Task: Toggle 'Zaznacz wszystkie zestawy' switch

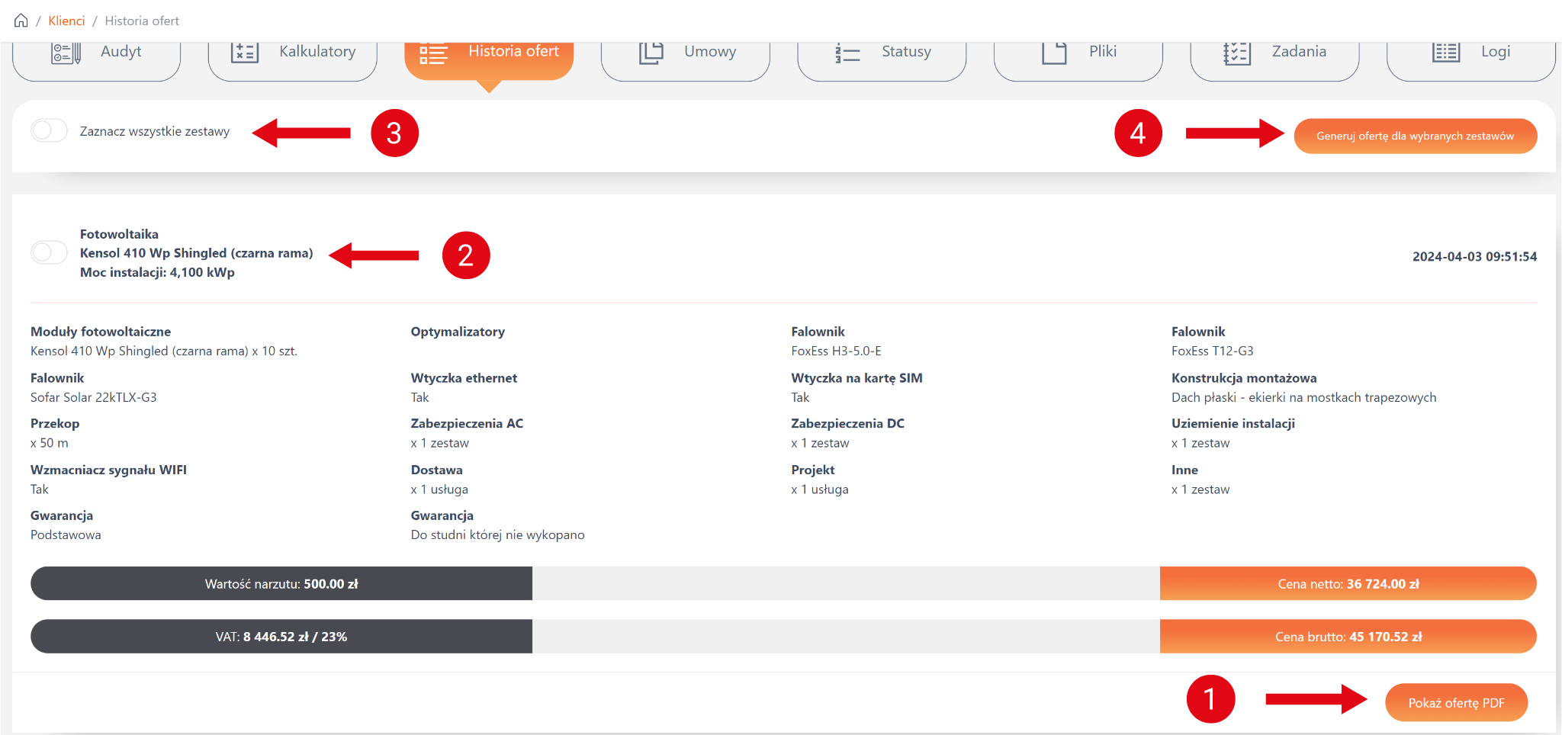Action: 49,131
